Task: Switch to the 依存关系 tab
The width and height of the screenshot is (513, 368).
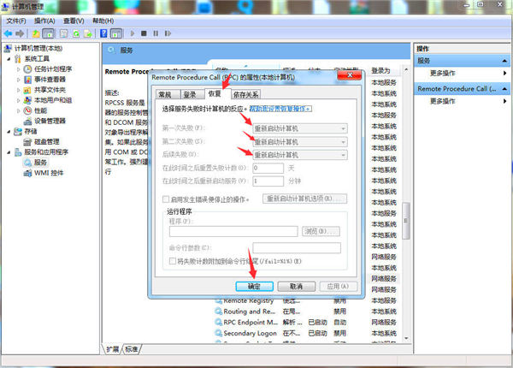Action: tap(247, 94)
